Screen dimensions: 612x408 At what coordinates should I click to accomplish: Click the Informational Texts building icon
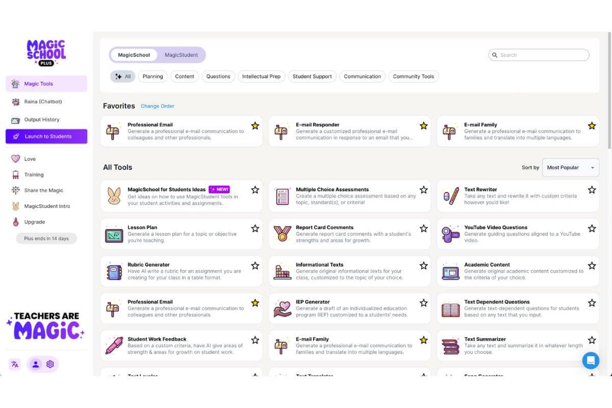click(283, 272)
